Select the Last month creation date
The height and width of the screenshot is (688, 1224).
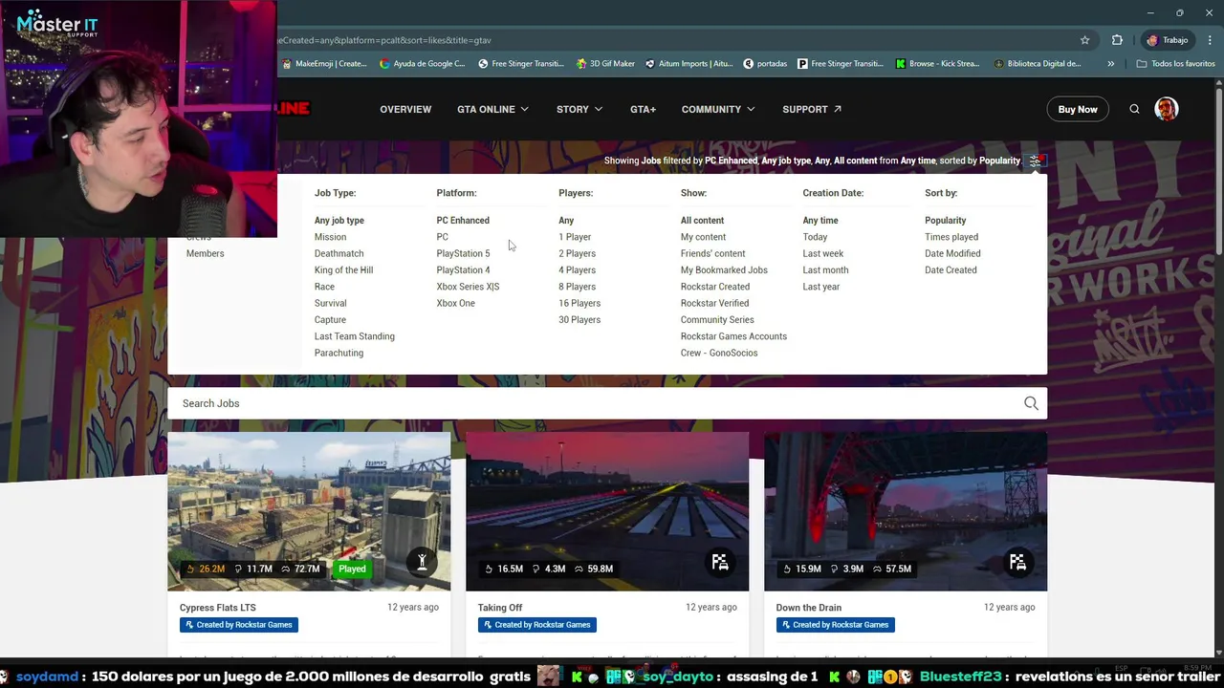pos(825,269)
